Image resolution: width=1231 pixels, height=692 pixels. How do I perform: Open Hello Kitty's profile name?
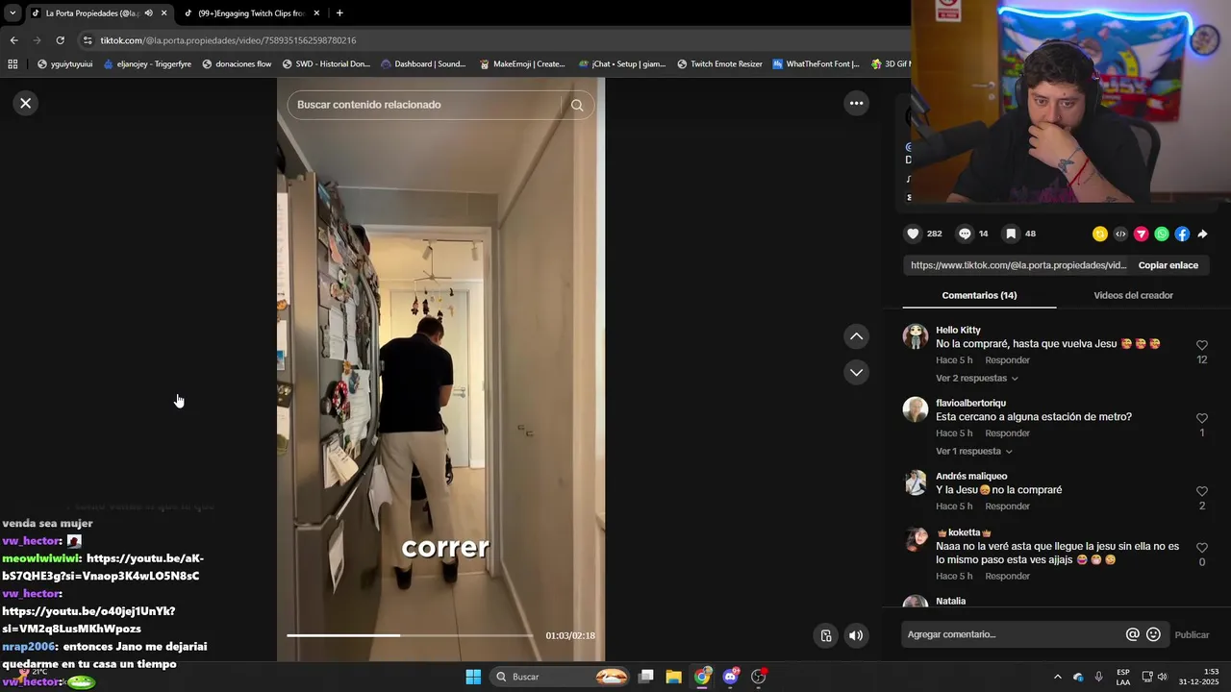958,330
